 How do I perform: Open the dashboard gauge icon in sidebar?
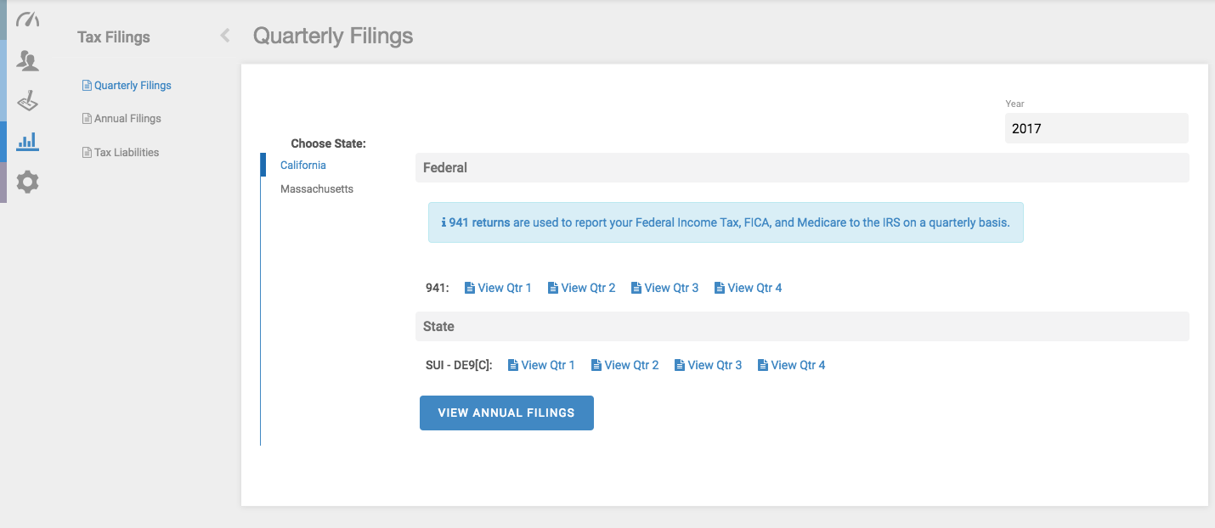(x=28, y=20)
